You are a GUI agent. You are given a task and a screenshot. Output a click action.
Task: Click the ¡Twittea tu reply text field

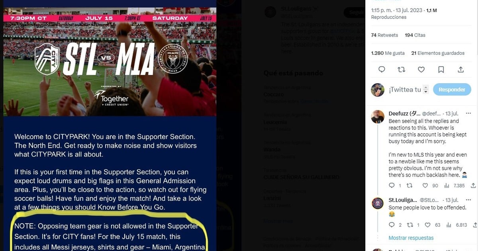[405, 90]
